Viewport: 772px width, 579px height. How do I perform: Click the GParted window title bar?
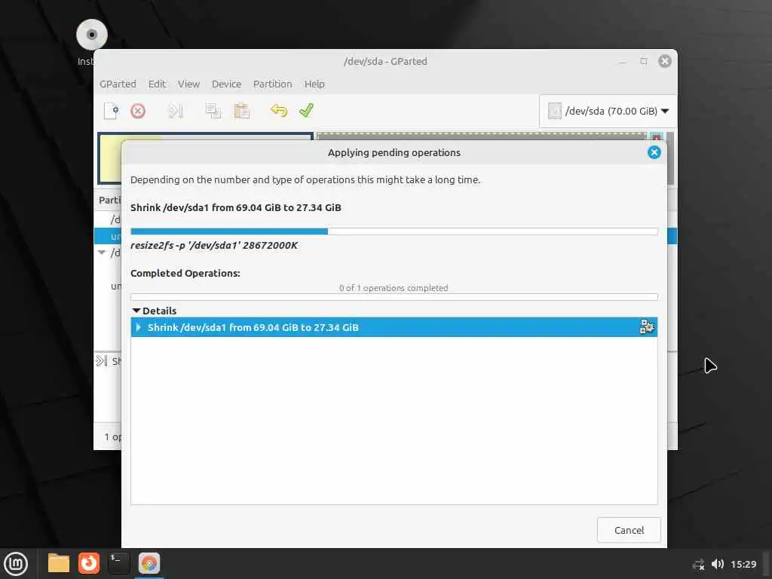coord(385,62)
